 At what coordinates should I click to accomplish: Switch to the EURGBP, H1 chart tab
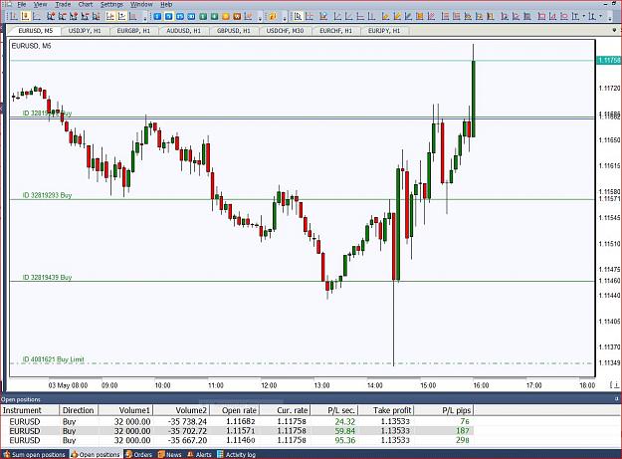tap(133, 31)
